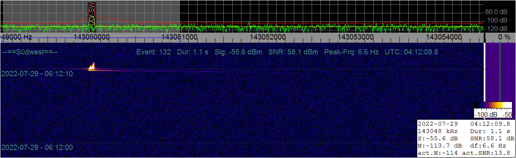Click the 143051000 frequency scale label
The width and height of the screenshot is (516, 158).
coord(179,37)
